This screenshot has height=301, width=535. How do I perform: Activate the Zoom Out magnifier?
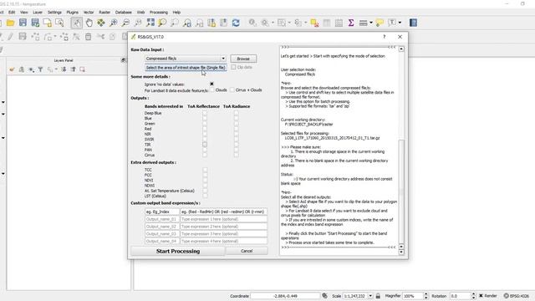[125, 23]
